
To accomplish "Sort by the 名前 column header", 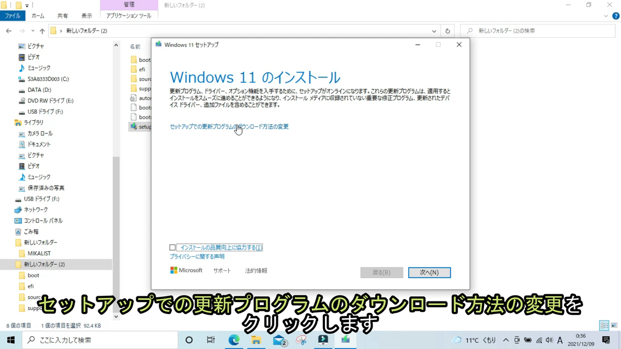I will tap(135, 47).
